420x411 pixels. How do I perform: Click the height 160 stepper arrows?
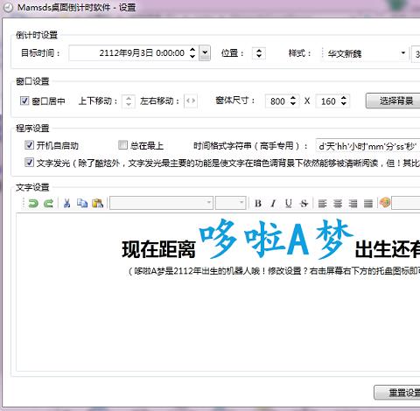tap(344, 101)
